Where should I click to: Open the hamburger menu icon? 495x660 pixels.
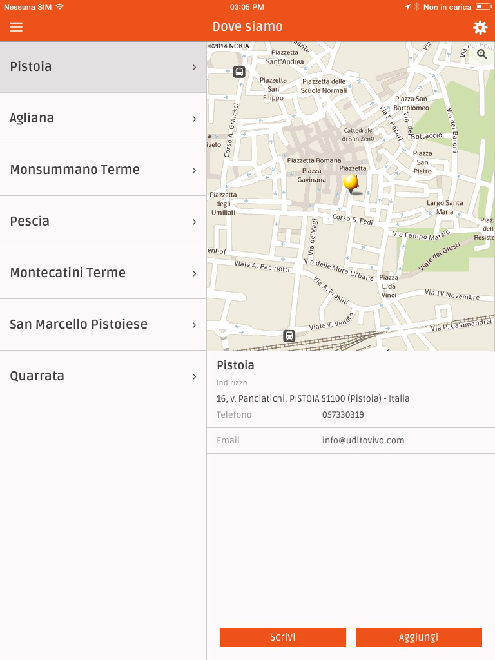[16, 27]
